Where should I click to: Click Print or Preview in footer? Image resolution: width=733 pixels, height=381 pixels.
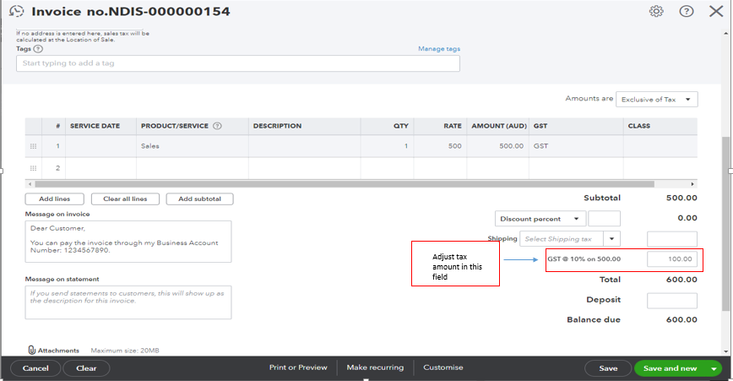(x=297, y=367)
